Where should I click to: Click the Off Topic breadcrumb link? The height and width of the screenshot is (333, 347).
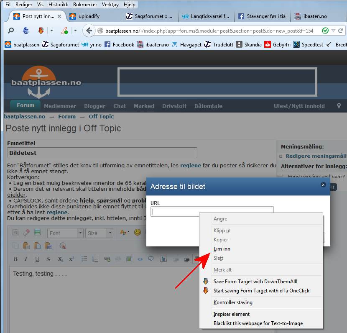pos(101,116)
